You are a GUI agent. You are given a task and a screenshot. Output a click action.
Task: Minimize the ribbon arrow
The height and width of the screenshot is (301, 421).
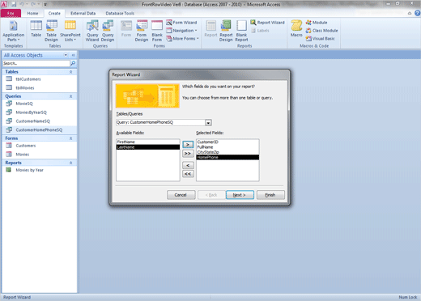pos(410,13)
